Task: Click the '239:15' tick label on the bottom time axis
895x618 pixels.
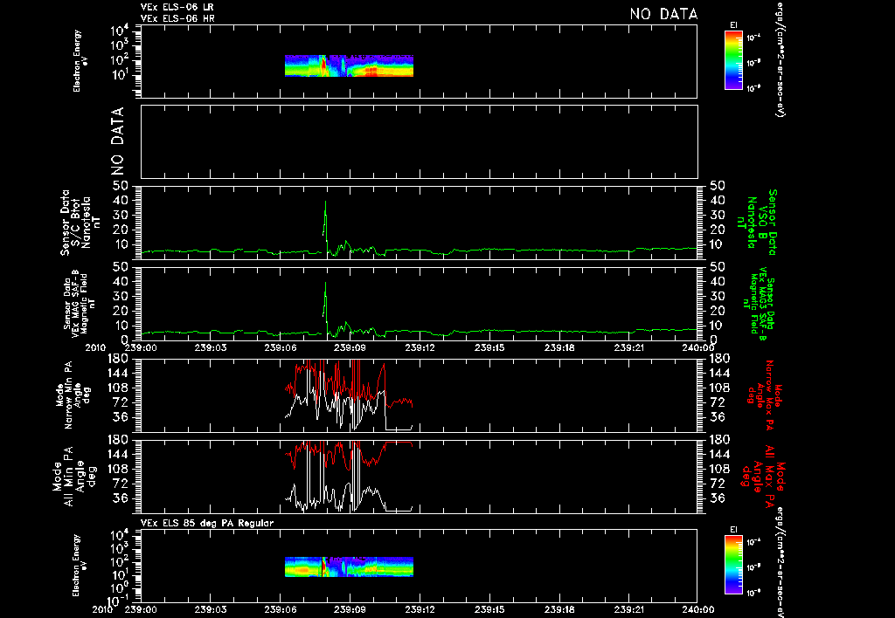Action: click(489, 609)
